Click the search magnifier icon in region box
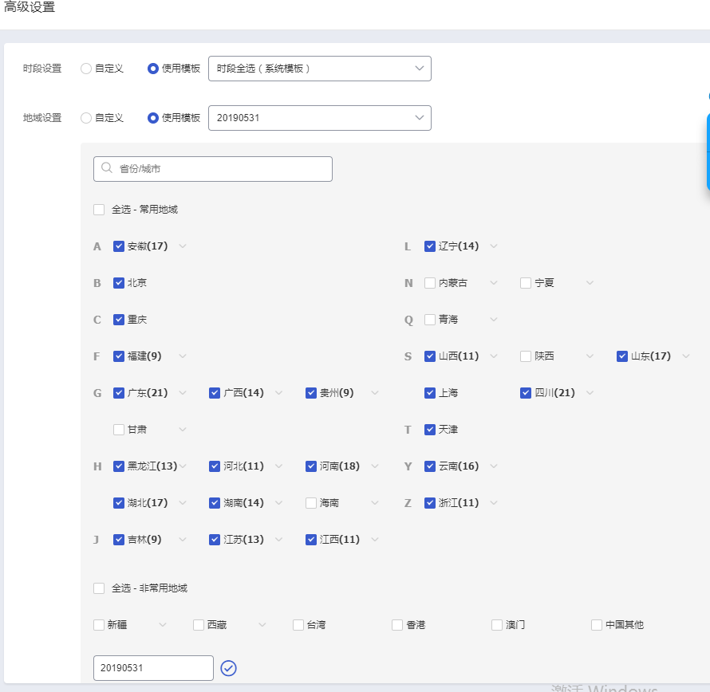Viewport: 710px width, 692px height. (x=107, y=169)
